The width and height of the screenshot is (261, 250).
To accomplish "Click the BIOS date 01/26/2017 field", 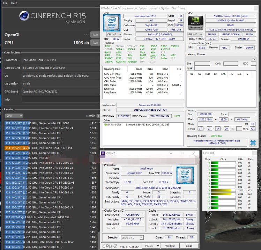I will point(124,116).
